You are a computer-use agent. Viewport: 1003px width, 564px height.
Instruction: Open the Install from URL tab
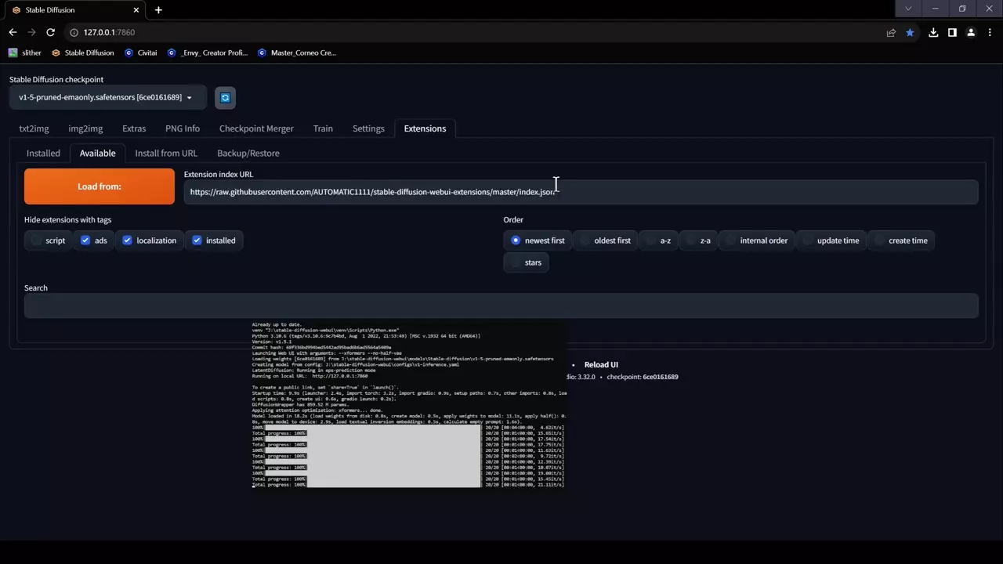click(x=166, y=153)
